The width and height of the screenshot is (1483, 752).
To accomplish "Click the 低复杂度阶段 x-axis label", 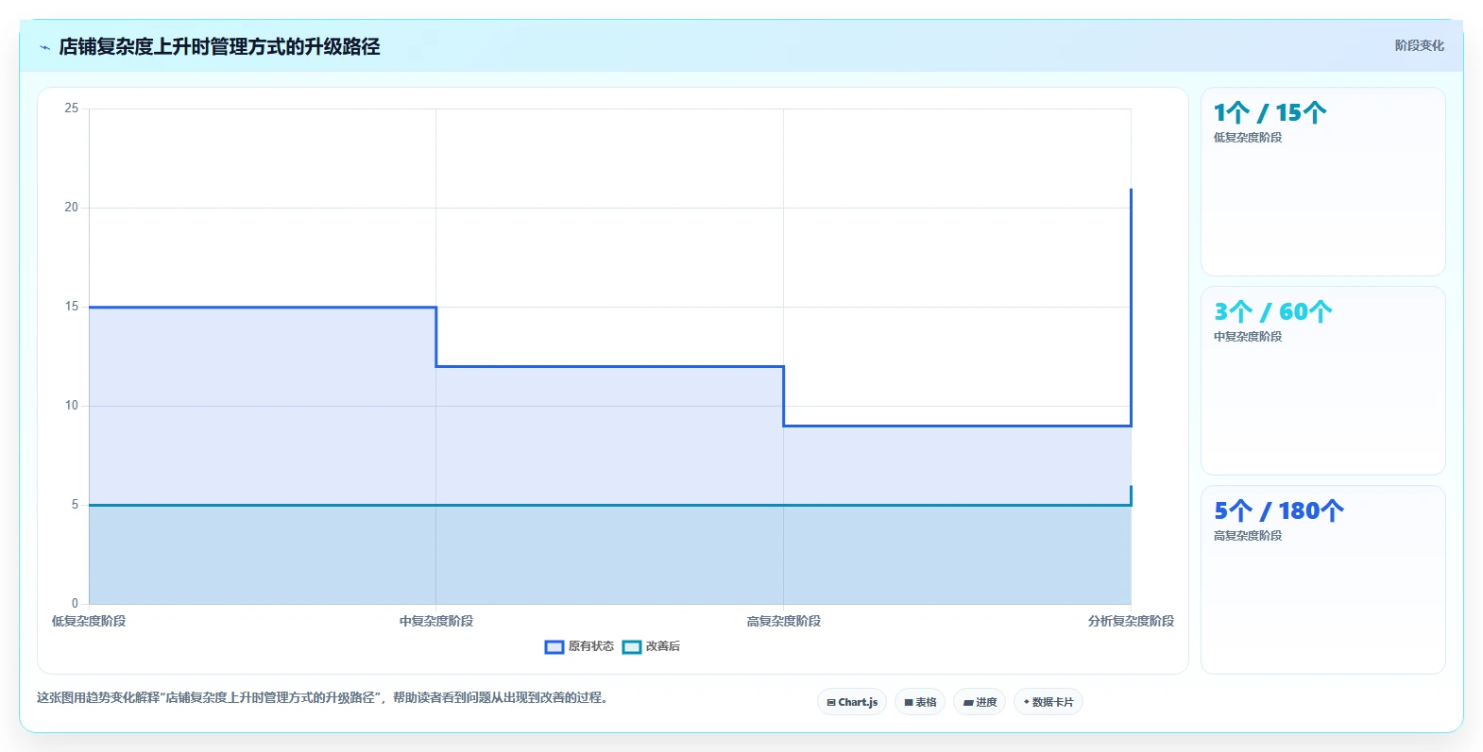I will [89, 621].
